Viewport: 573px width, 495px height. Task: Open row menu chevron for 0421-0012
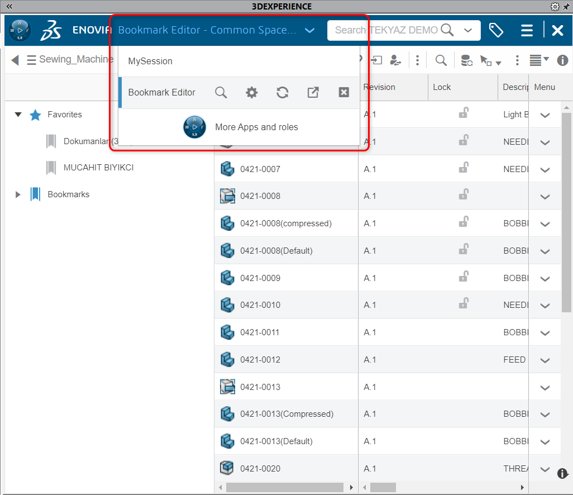click(545, 360)
